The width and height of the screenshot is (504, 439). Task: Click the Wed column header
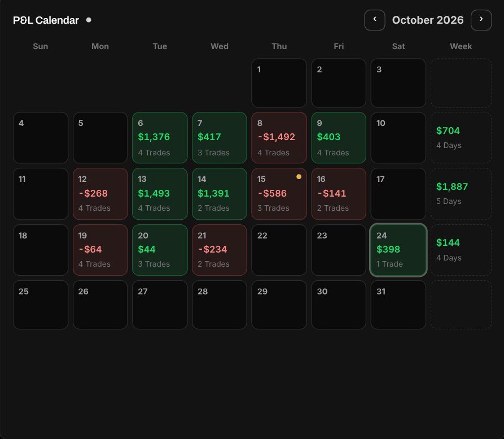pos(220,46)
